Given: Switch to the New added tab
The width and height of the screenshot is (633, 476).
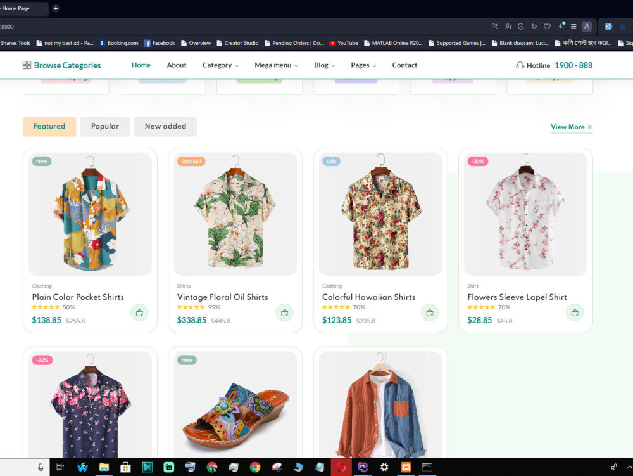Looking at the screenshot, I should pyautogui.click(x=165, y=127).
